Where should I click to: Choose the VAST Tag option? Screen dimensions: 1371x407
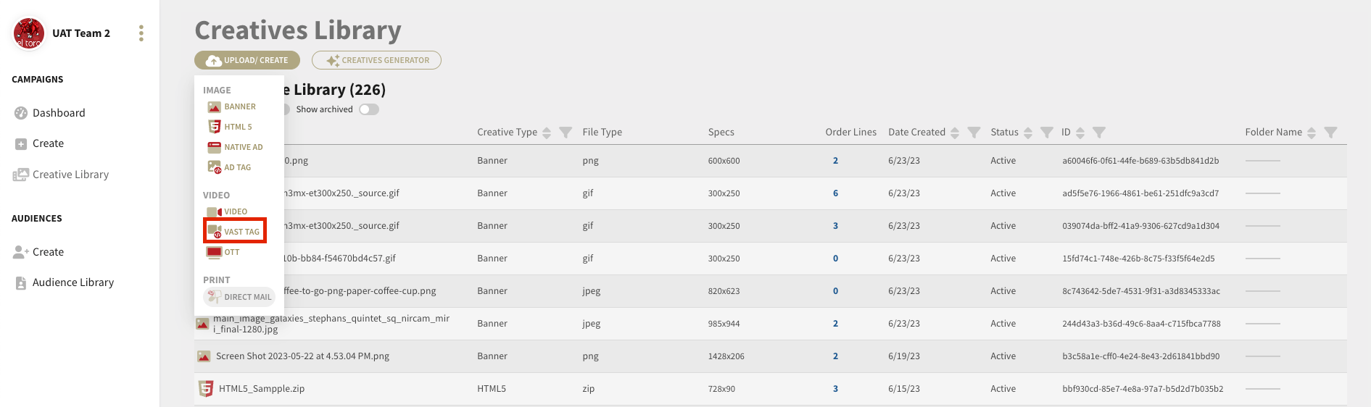point(241,232)
